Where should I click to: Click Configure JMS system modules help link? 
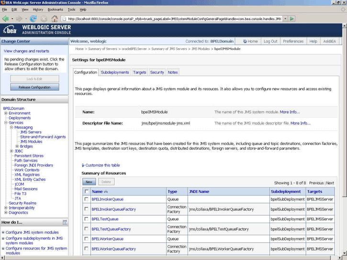click(x=32, y=232)
